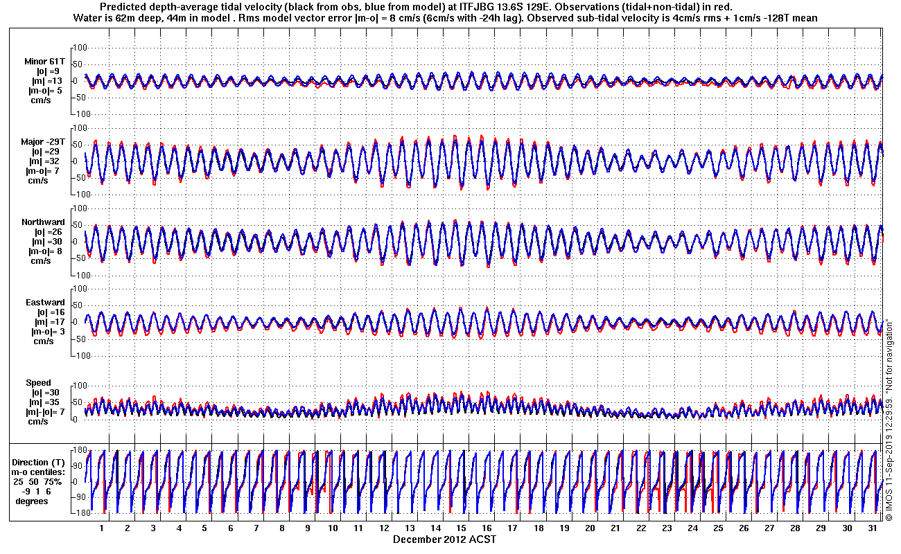This screenshot has width=901, height=554.
Task: Select day 31 on the date axis
Action: pyautogui.click(x=872, y=528)
